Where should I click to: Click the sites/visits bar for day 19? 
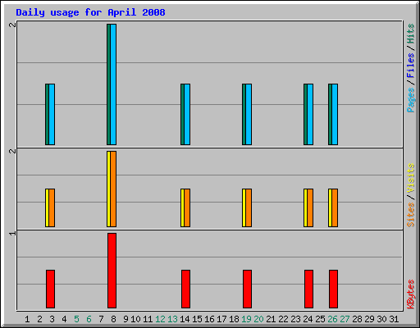(x=247, y=207)
